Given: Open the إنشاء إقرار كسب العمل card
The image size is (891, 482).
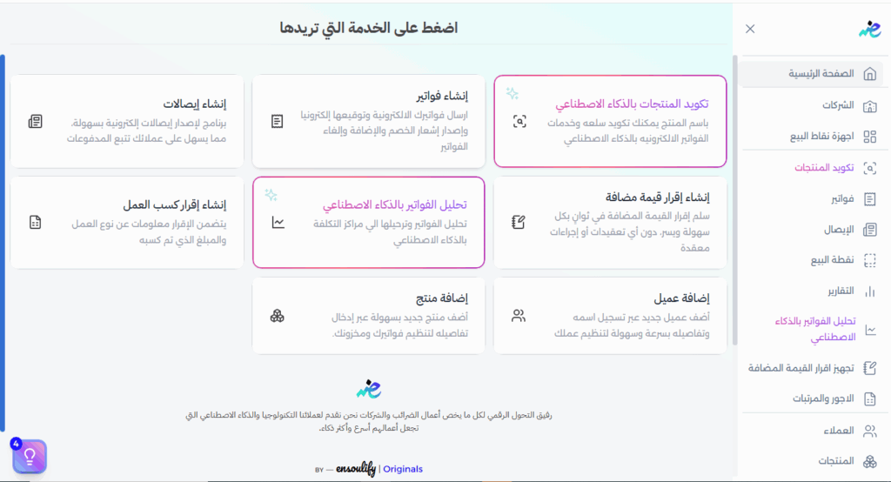Looking at the screenshot, I should tap(127, 223).
